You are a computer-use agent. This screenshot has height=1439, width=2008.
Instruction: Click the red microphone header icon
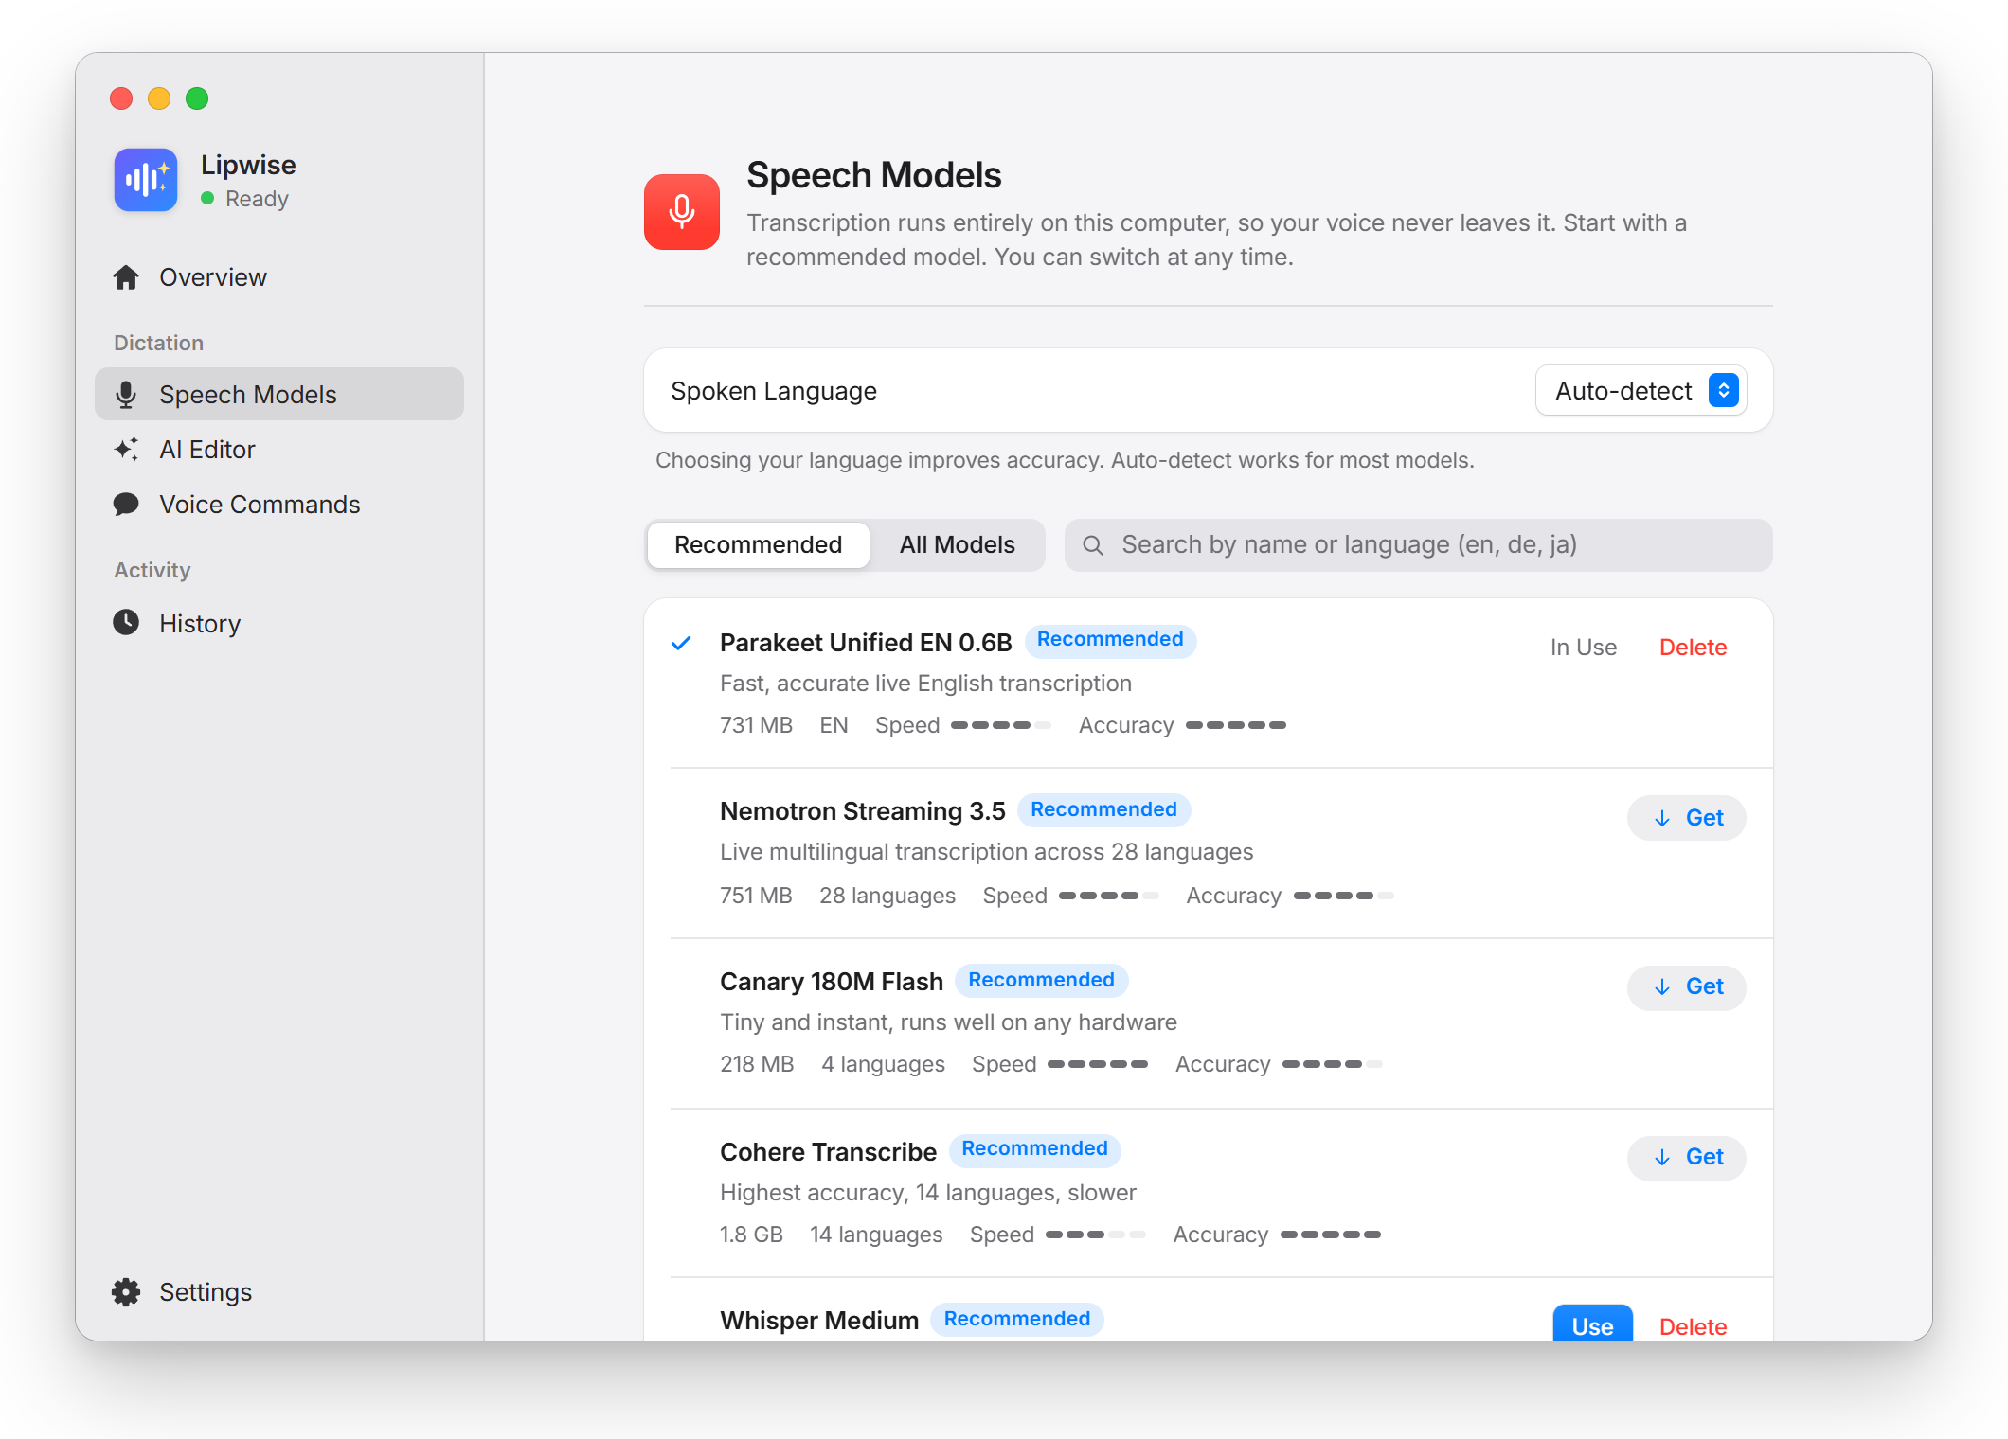pos(682,212)
